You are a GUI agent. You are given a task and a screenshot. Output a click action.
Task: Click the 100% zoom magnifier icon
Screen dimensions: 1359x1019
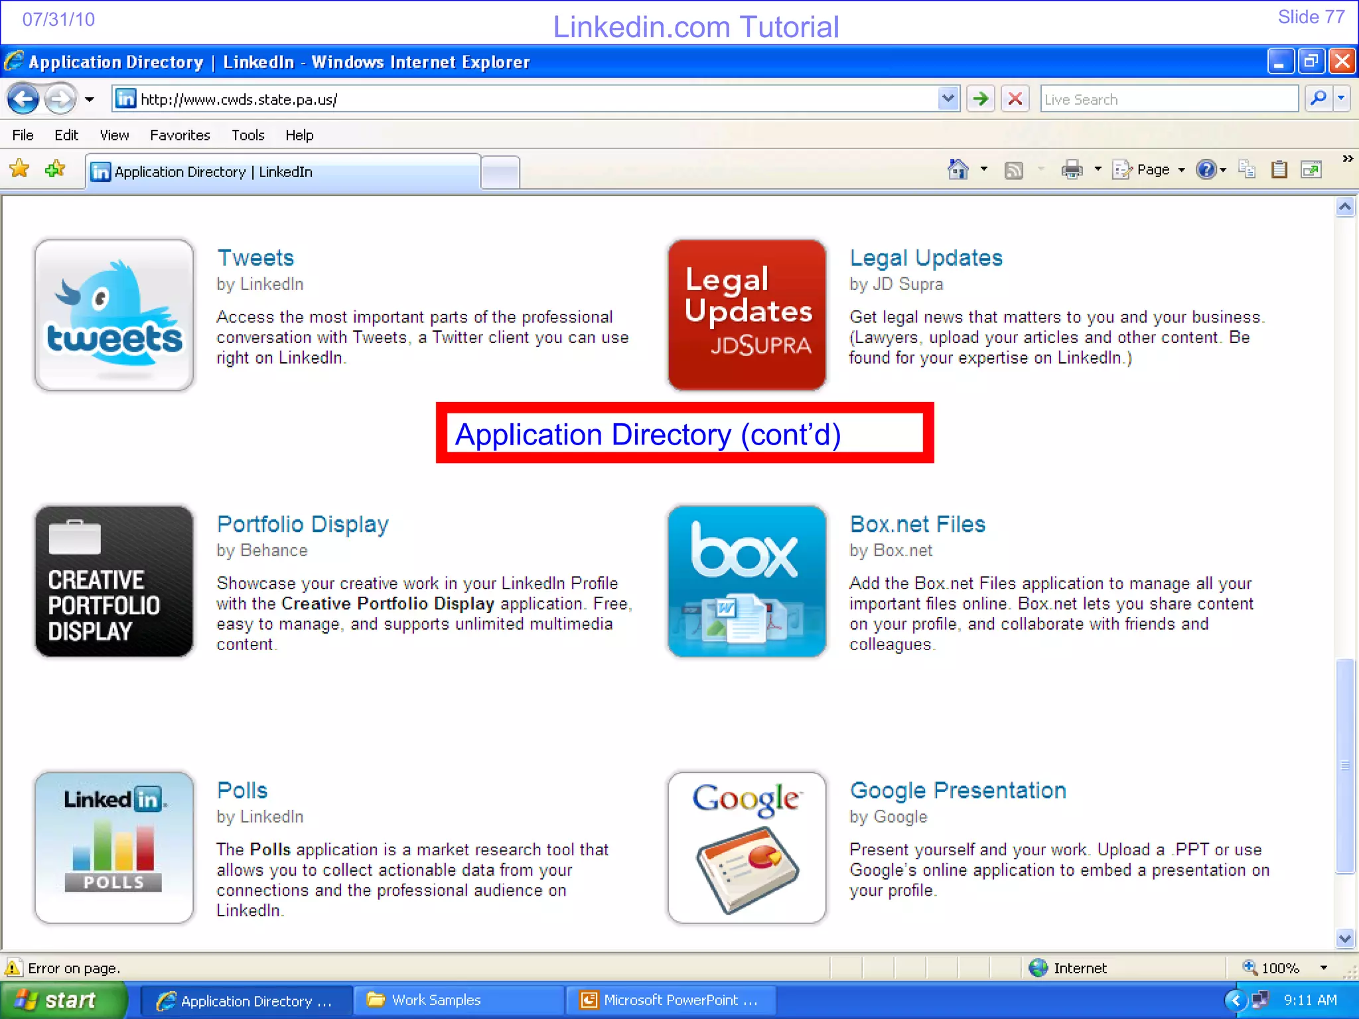(1250, 967)
